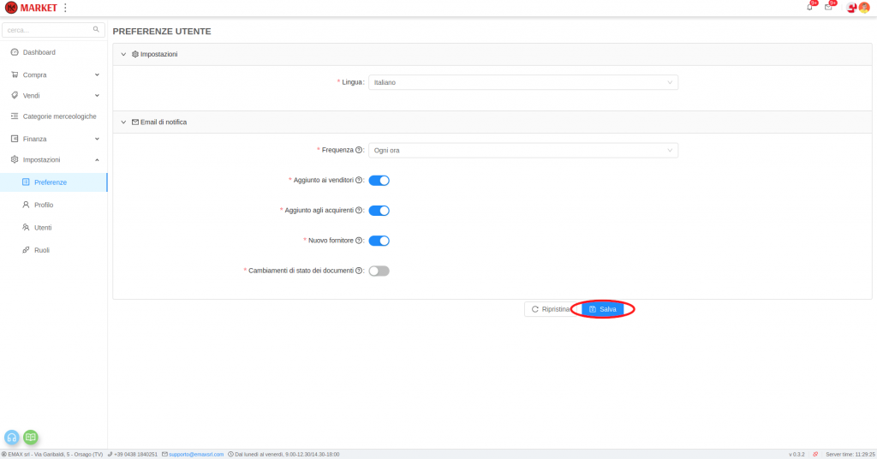The width and height of the screenshot is (877, 459).
Task: Click help icon beside Nuovo fornitore
Action: (359, 241)
